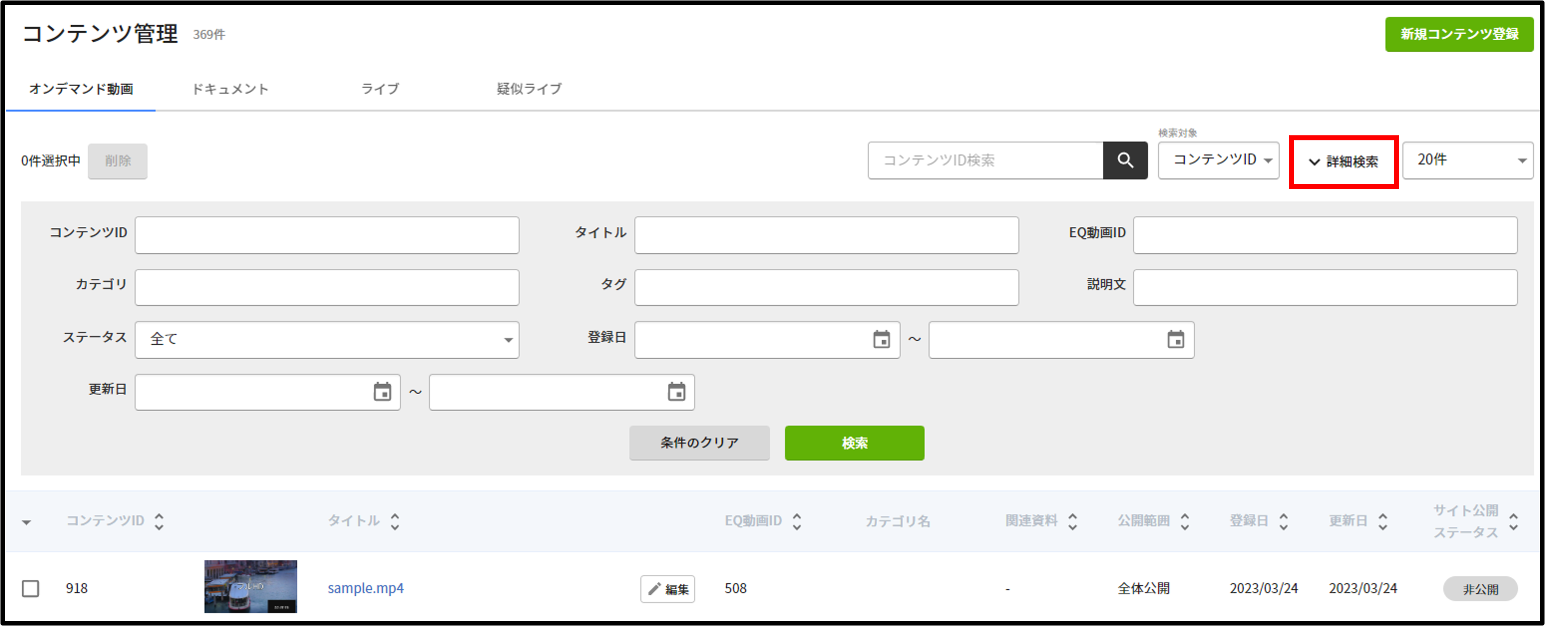This screenshot has width=1545, height=626.
Task: Switch to the ドキュメント tab
Action: (230, 89)
